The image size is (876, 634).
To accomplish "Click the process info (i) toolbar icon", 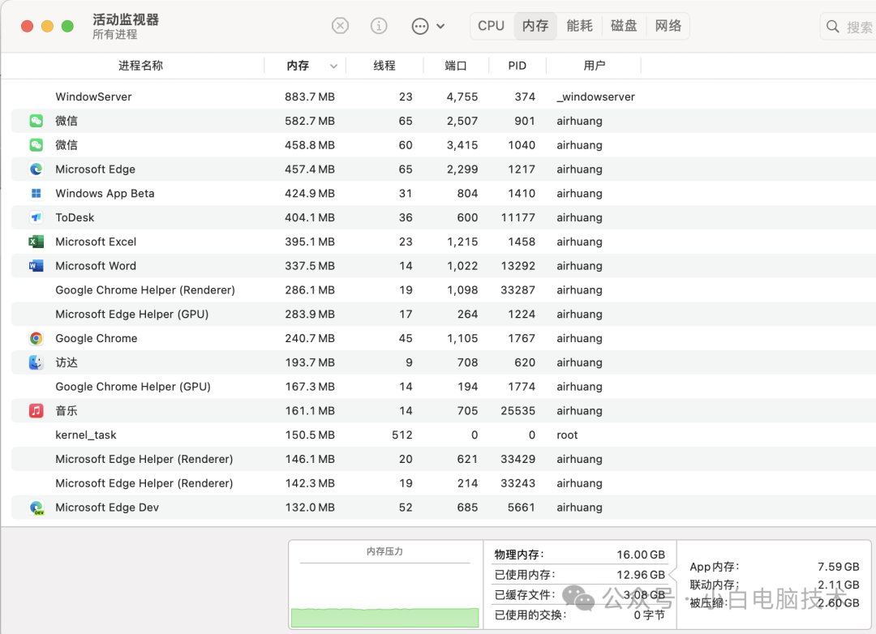I will pos(379,26).
